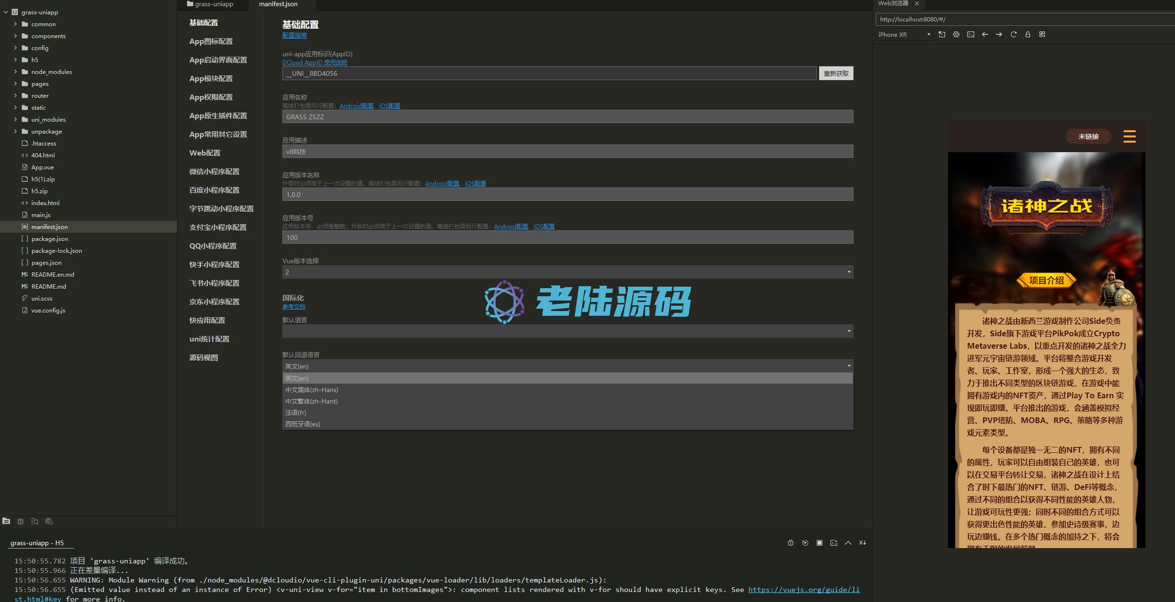Select 中文简体(zh-Hans) from the language list
Image resolution: width=1175 pixels, height=602 pixels.
click(x=312, y=390)
